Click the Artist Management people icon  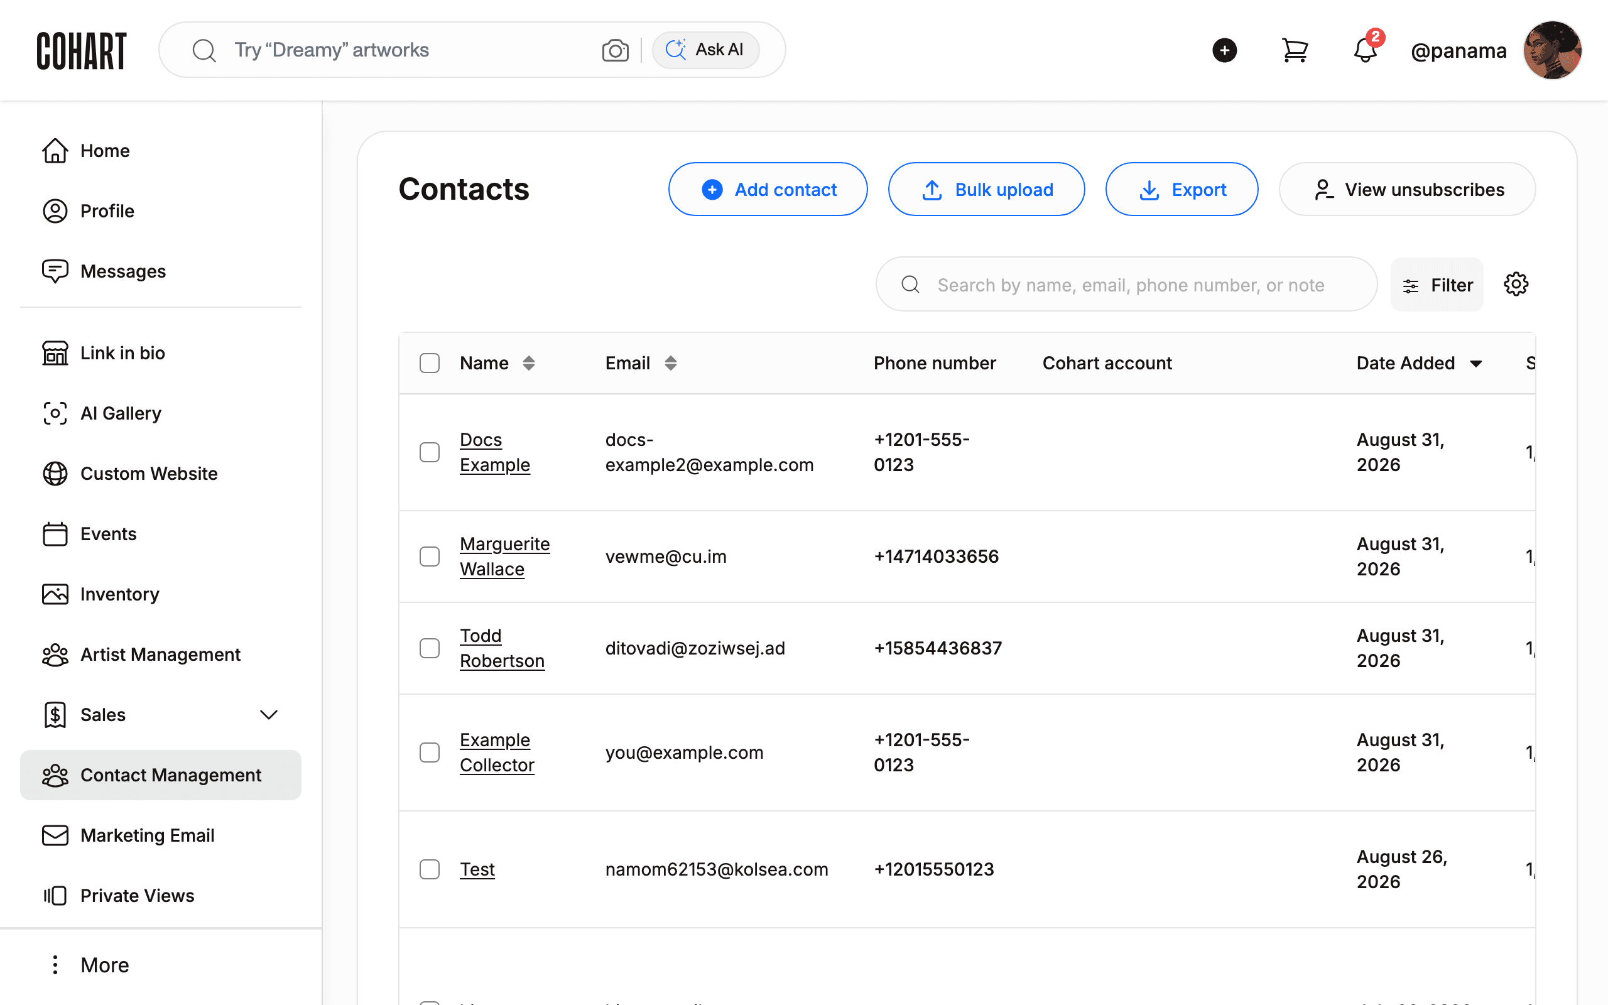(55, 655)
